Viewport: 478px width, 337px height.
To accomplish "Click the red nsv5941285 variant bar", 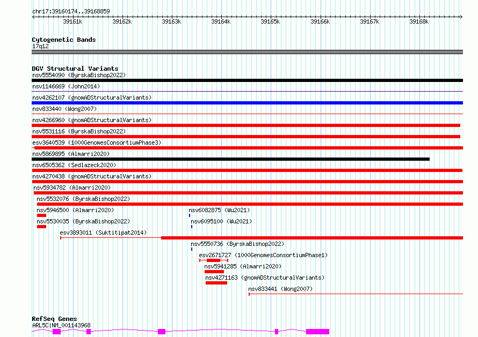I will coord(214,272).
